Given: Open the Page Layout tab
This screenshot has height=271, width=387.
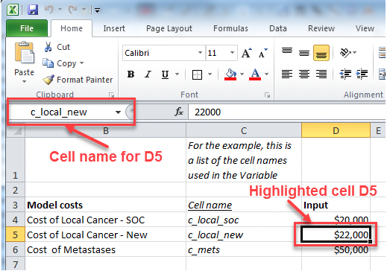Looking at the screenshot, I should (169, 28).
